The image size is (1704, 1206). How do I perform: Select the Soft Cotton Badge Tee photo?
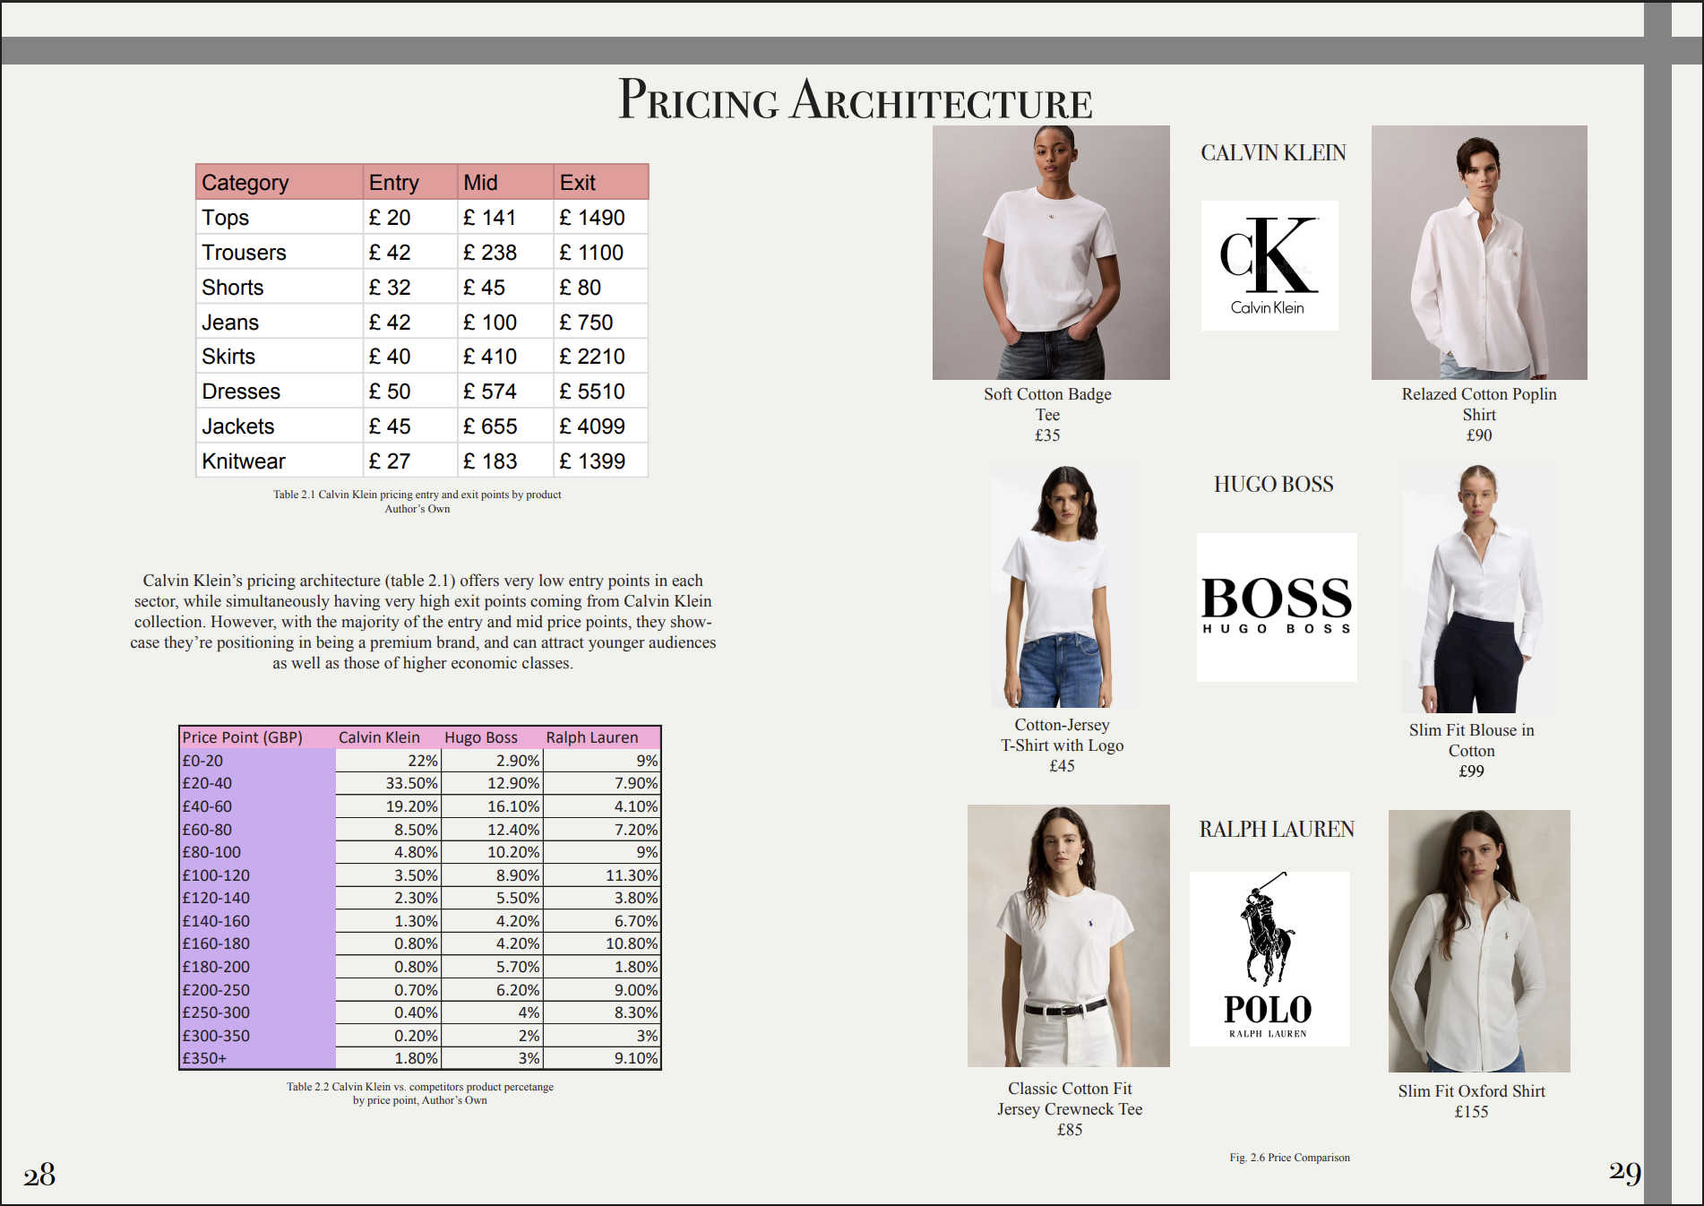(1051, 253)
